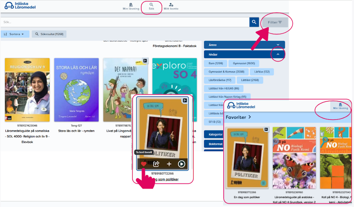
Task: Open the Religion och Liv 9 book cover
Action: click(27, 90)
